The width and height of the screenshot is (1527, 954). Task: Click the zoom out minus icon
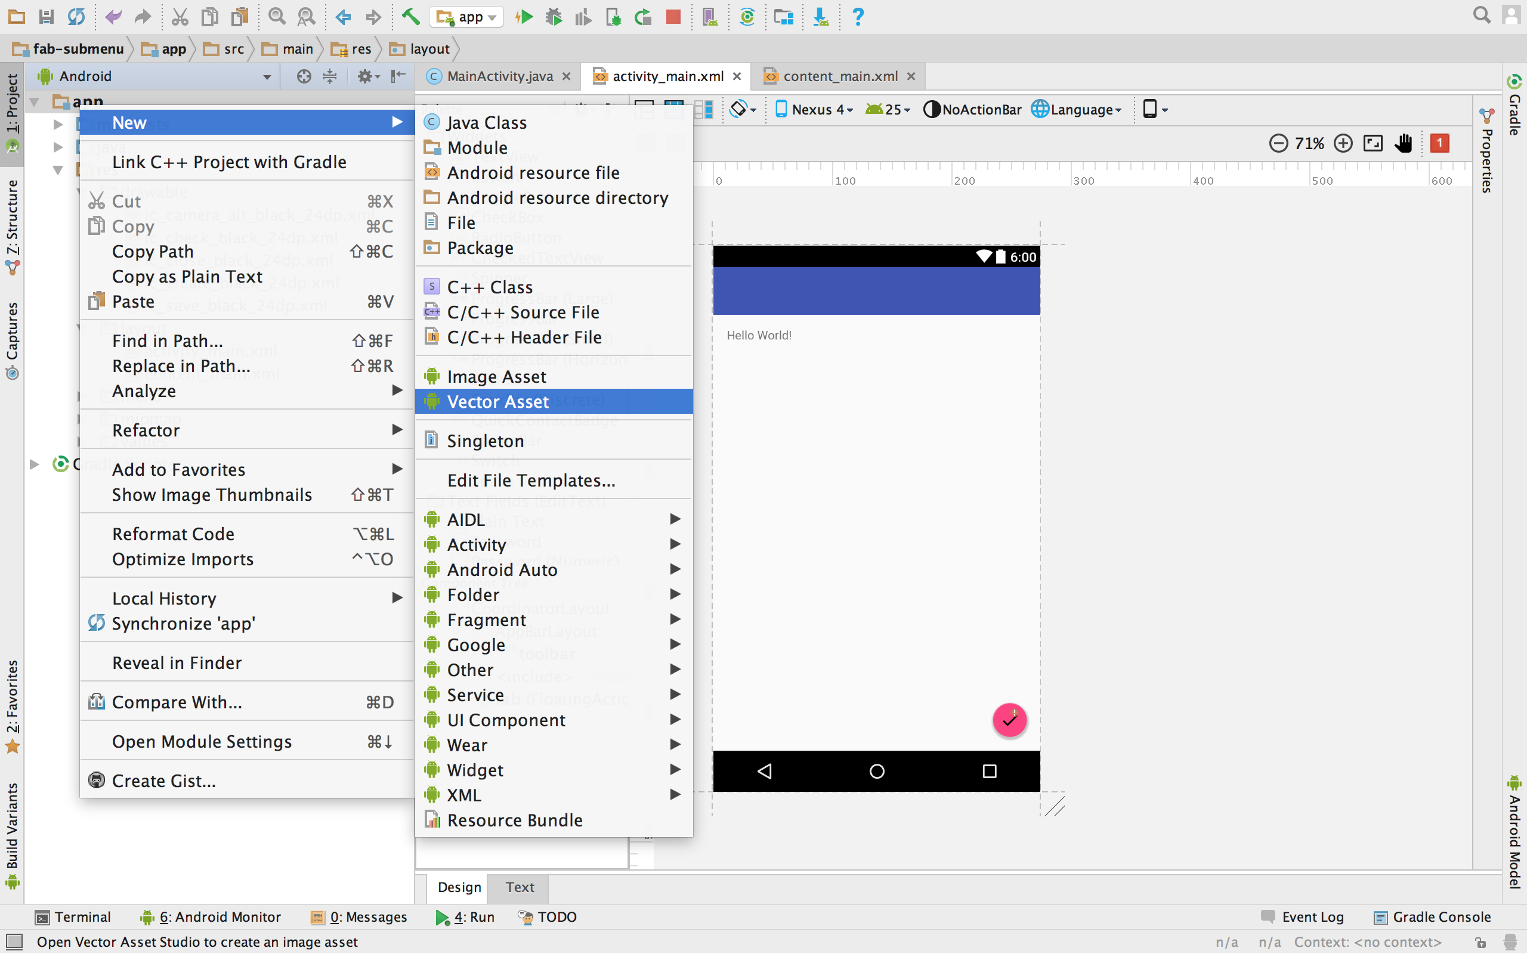click(1278, 143)
